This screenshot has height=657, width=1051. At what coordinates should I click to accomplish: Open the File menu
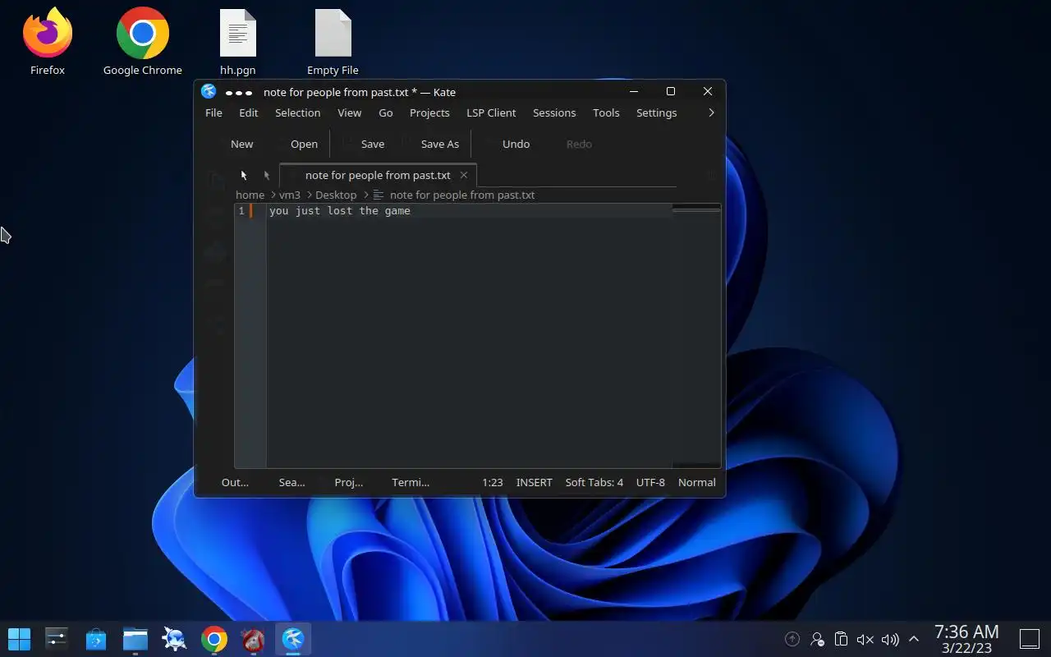coord(213,113)
